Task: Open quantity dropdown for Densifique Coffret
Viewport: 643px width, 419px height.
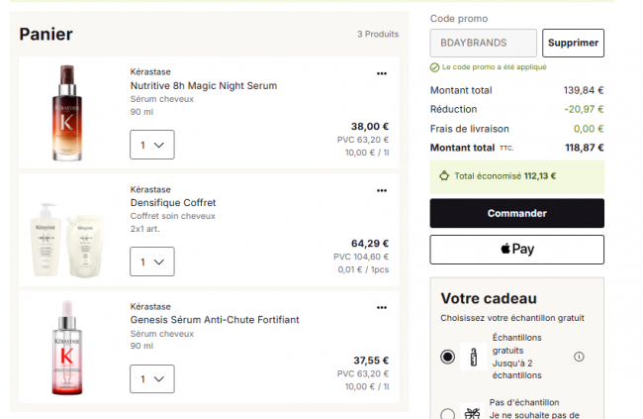Action: click(x=152, y=262)
